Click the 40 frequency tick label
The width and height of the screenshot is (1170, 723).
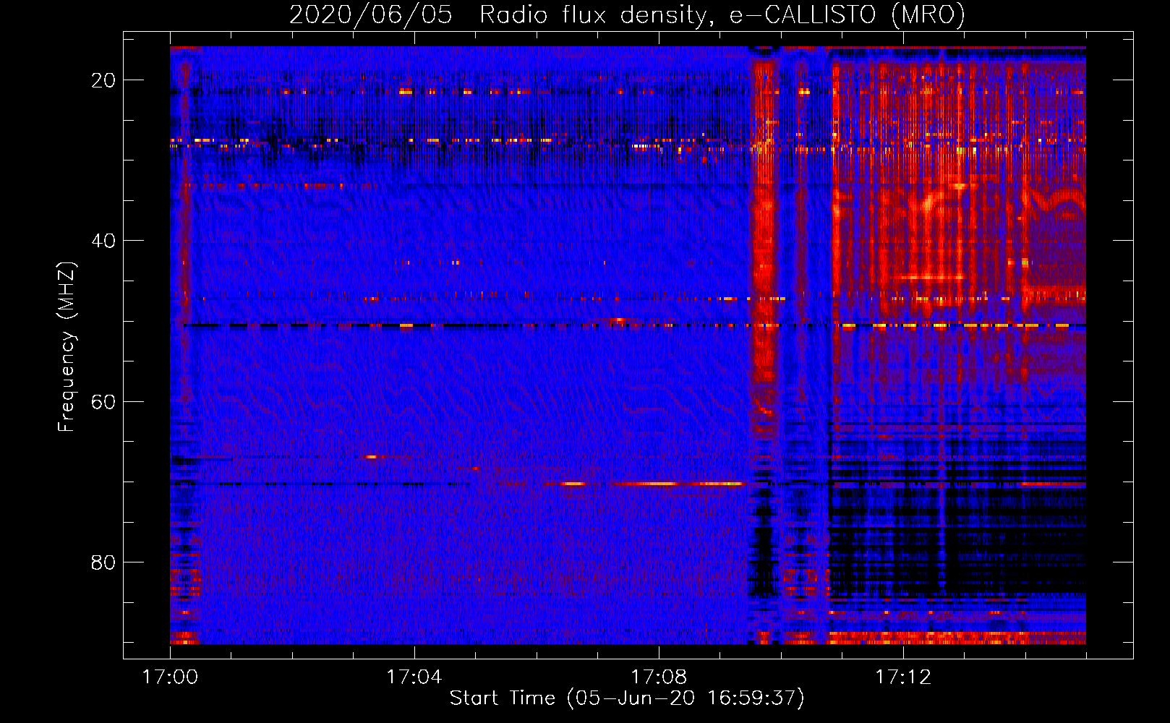click(103, 241)
